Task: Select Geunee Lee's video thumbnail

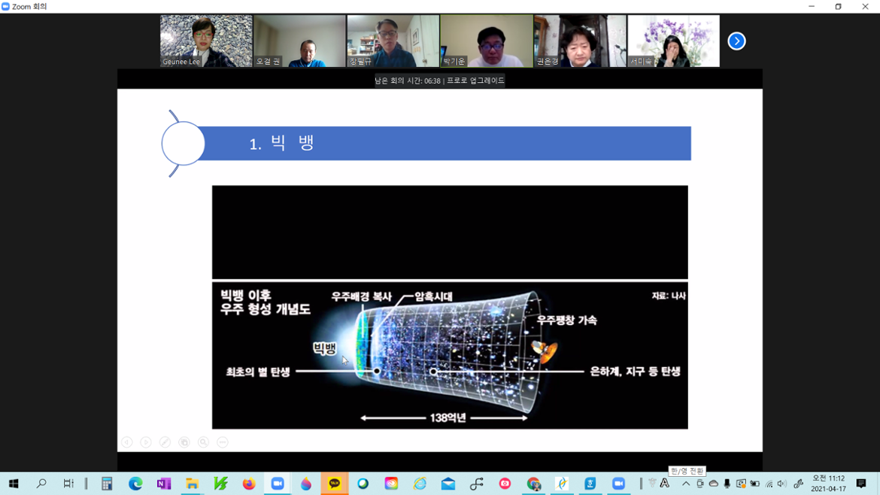Action: click(x=206, y=41)
